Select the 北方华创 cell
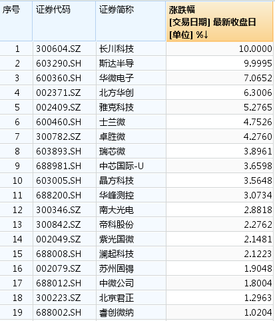This screenshot has height=321, width=275. point(117,93)
